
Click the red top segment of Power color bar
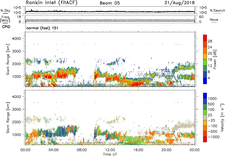tap(205, 38)
